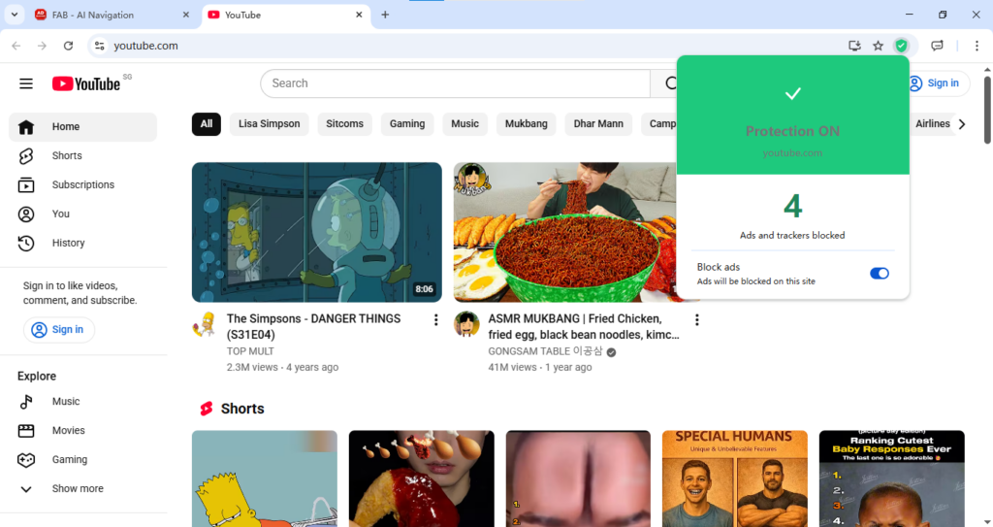Close the YouTube tab
Screen dimensions: 993x527
359,15
